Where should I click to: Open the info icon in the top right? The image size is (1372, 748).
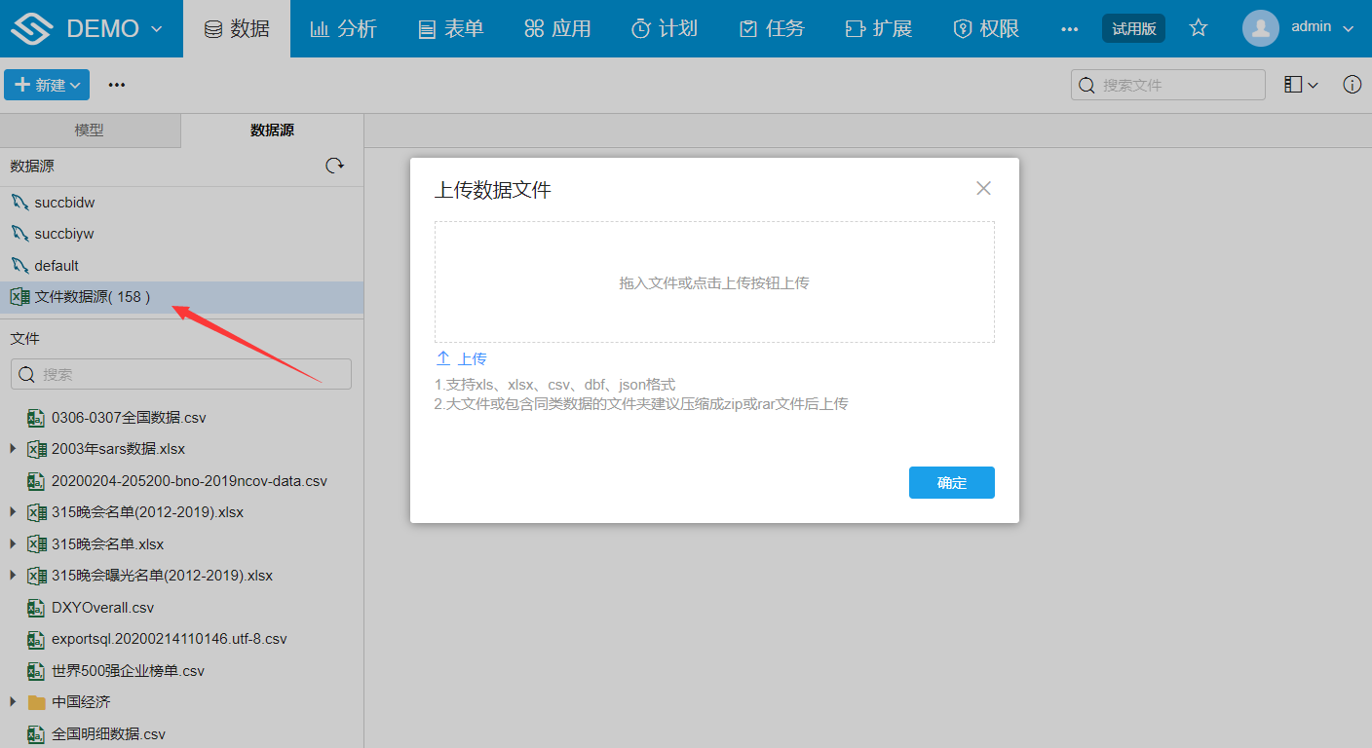pos(1353,85)
